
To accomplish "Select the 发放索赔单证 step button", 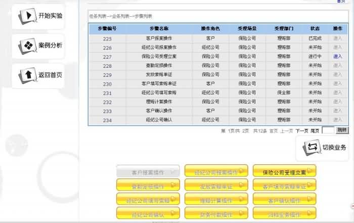I will 216,185.
